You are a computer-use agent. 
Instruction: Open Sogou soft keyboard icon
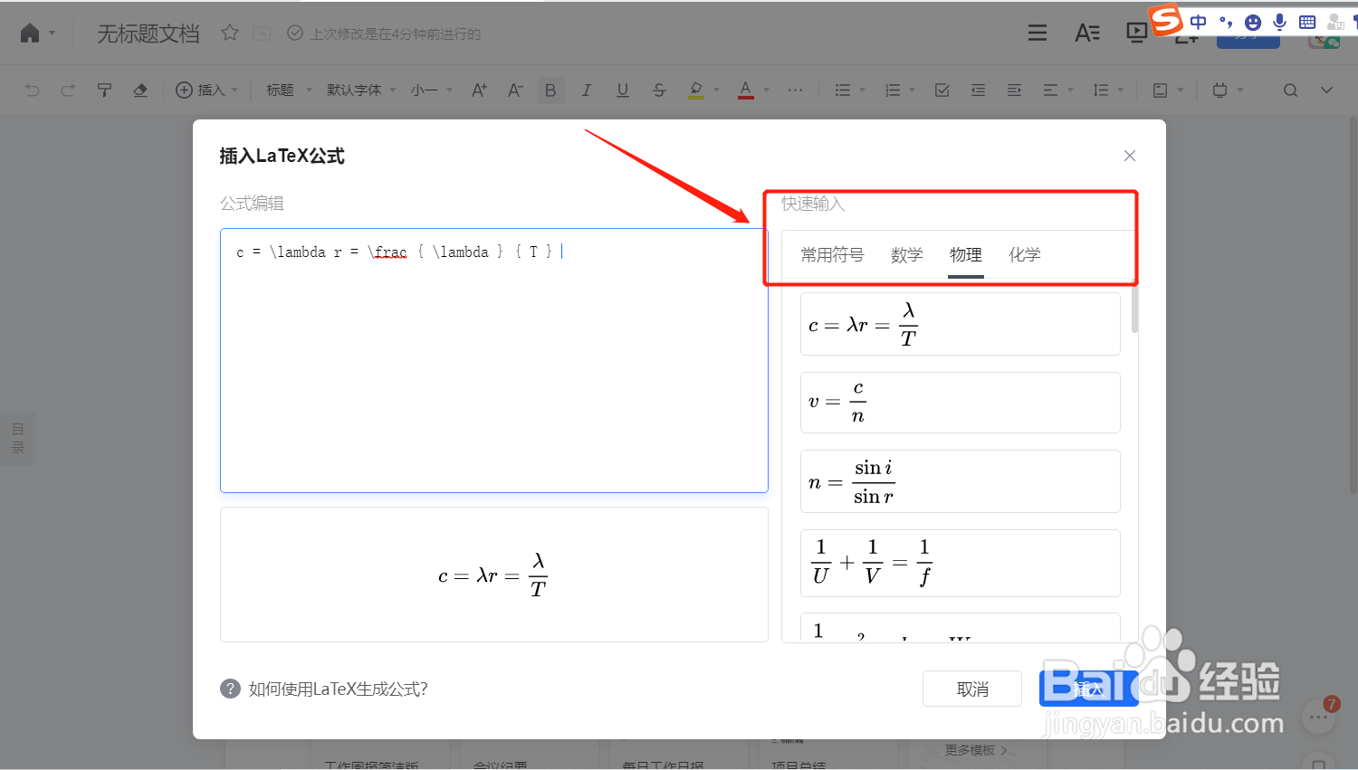(1307, 22)
